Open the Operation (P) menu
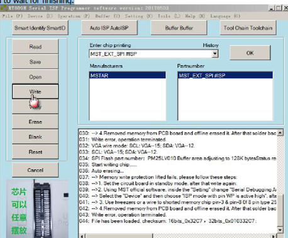This screenshot has height=238, width=288. [74, 16]
